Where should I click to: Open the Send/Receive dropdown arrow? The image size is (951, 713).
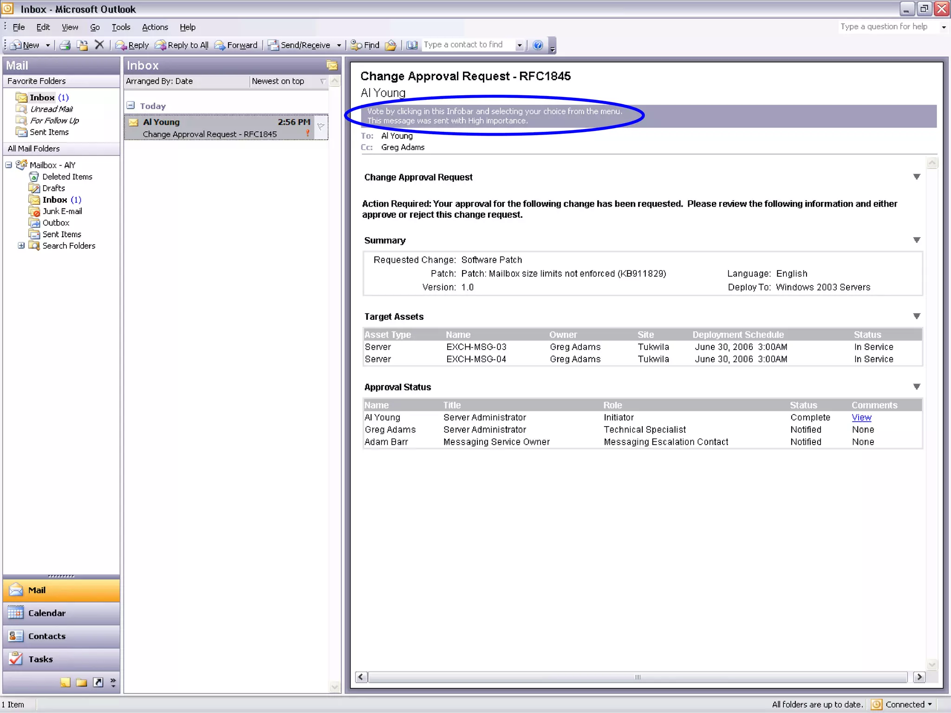click(x=339, y=45)
